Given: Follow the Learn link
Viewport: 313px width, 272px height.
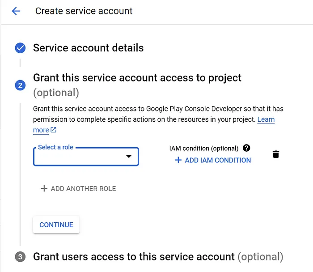Looking at the screenshot, I should click(x=266, y=119).
